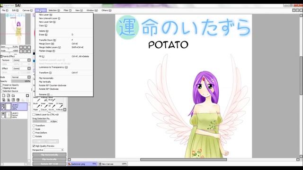Select the Pencil tool
Viewport: 303px width, 170px height.
point(37,99)
